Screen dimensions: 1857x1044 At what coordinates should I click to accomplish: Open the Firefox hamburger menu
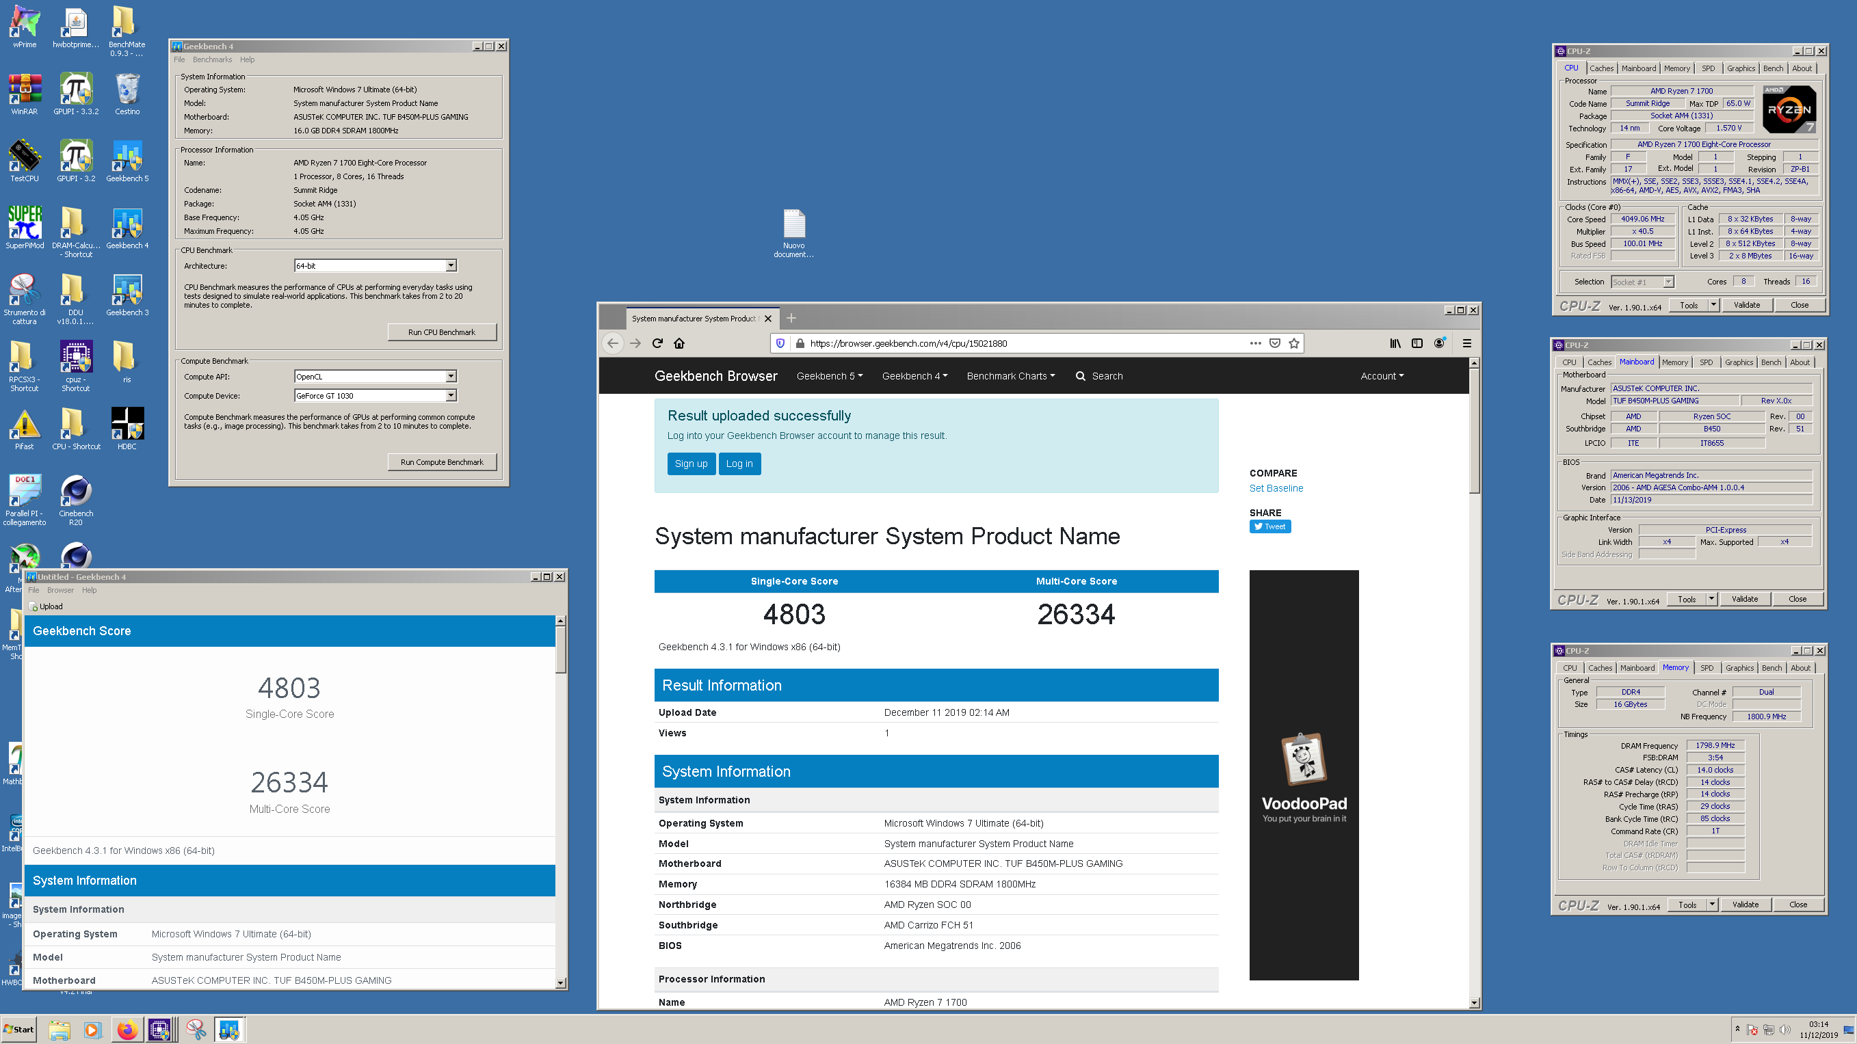(x=1467, y=344)
